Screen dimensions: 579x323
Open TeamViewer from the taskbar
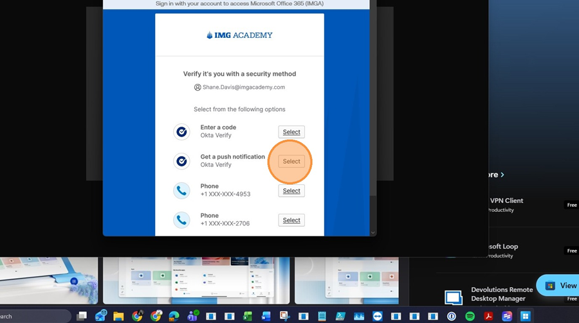[377, 316]
